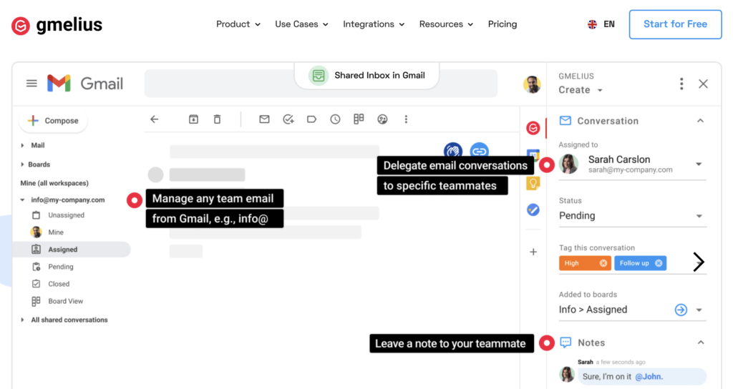The image size is (733, 389).
Task: Open Gmelius panel three-dot menu
Action: (x=681, y=84)
